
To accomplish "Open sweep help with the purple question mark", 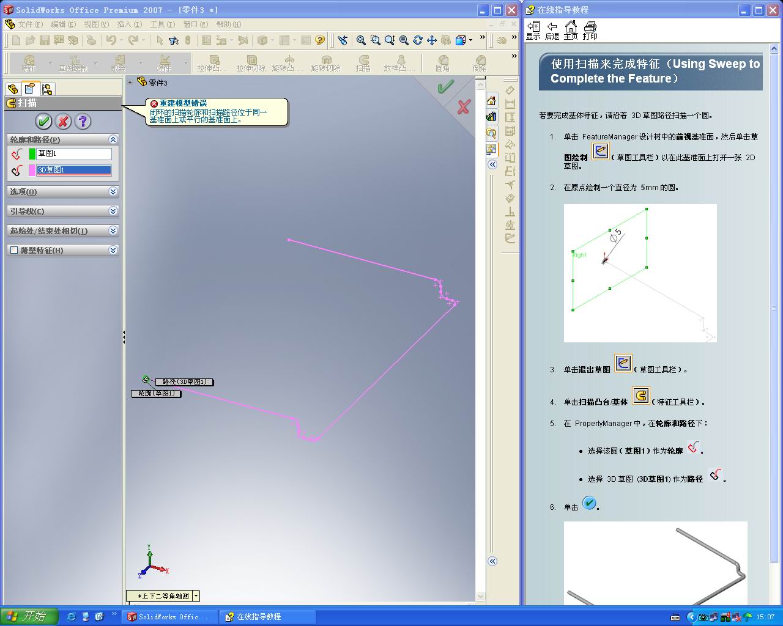I will pyautogui.click(x=83, y=121).
